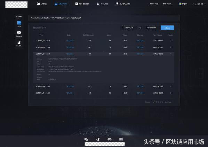This screenshot has width=208, height=147.
Task: Click the Roll Number column header
Action: click(x=88, y=35)
